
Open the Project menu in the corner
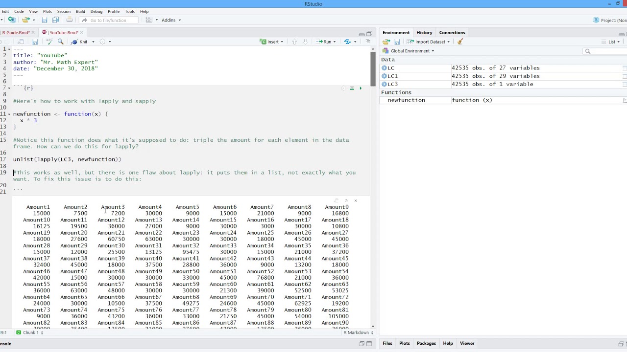[x=609, y=20]
